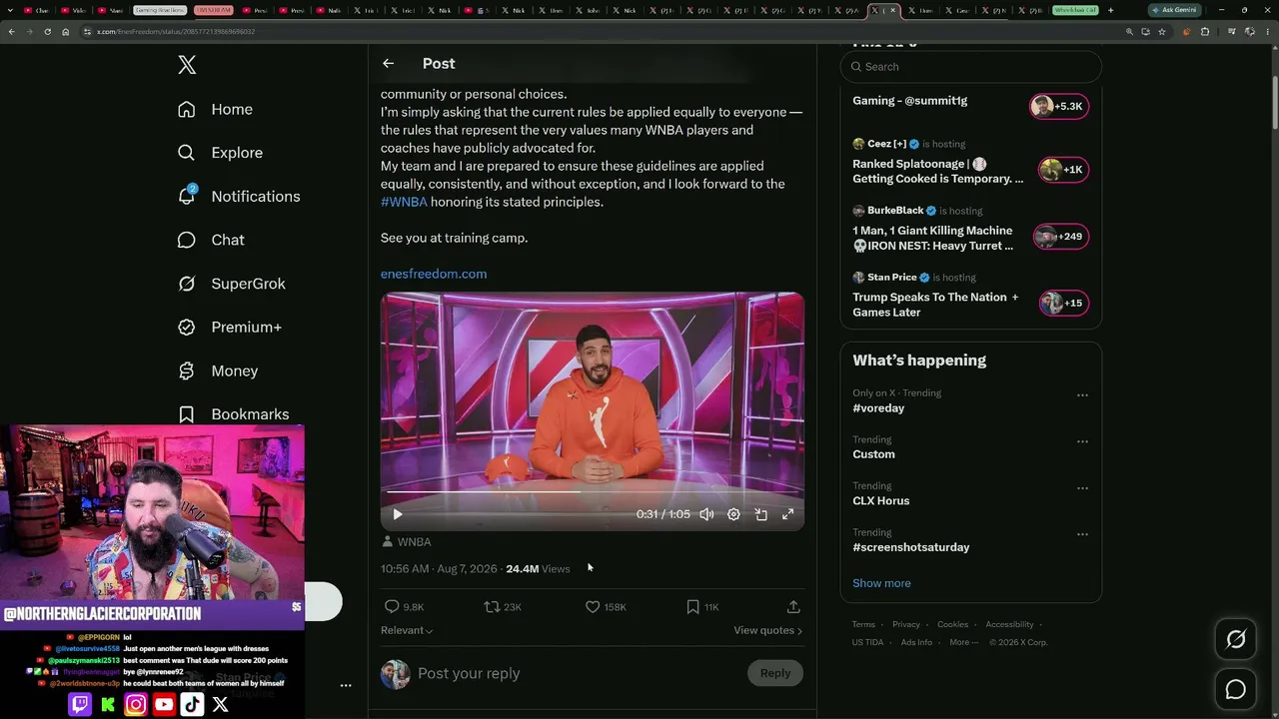Screen dimensions: 1279x719
Task: Open the Relevant replies sort dropdown
Action: click(407, 630)
